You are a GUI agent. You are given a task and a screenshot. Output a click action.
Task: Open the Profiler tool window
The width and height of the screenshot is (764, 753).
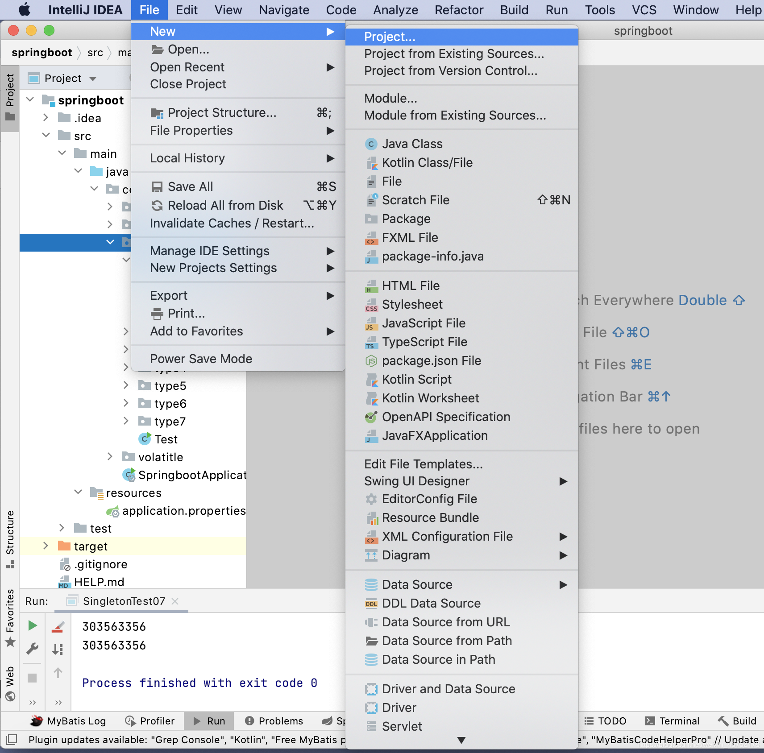pyautogui.click(x=149, y=721)
